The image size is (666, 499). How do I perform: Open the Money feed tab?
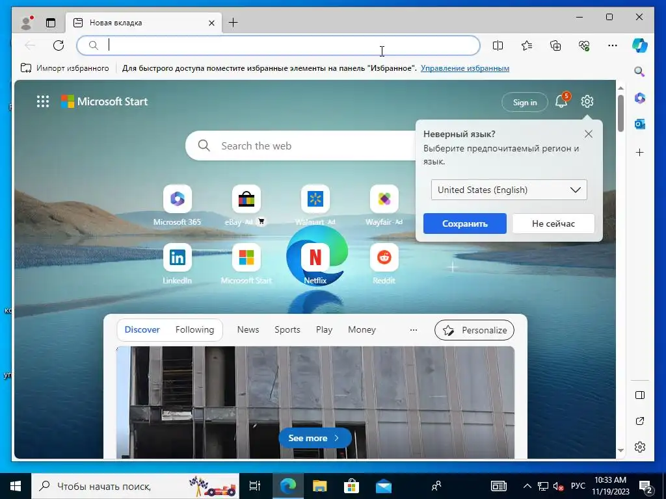pyautogui.click(x=362, y=329)
